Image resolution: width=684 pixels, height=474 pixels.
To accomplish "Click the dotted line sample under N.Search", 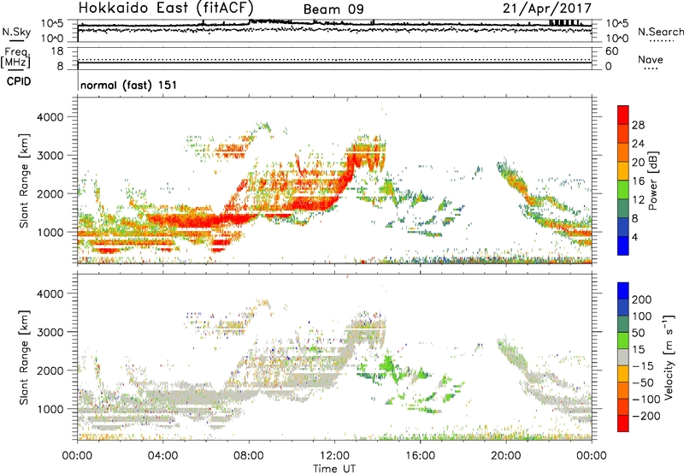I will coord(661,41).
